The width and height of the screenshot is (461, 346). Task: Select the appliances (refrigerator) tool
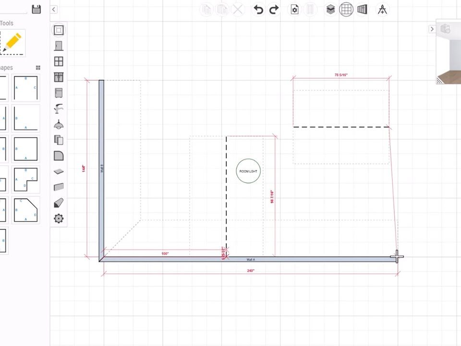[x=58, y=93]
